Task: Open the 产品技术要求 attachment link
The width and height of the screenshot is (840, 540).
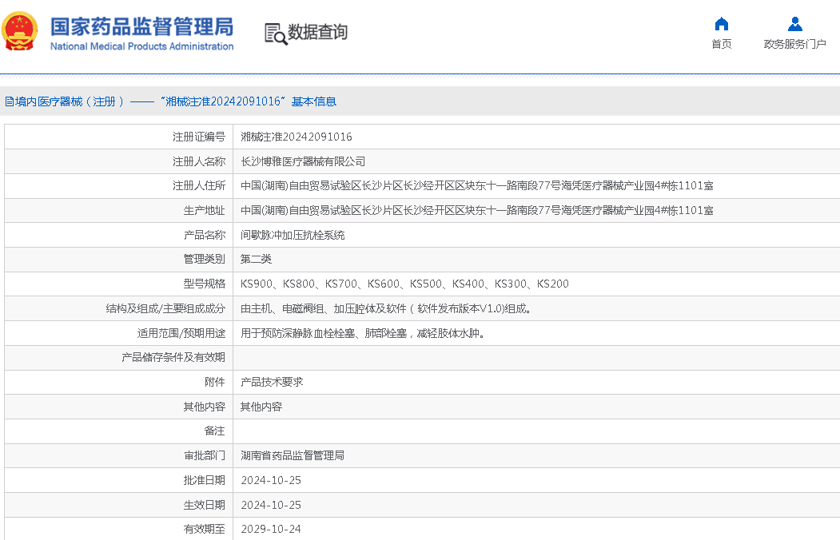Action: 272,382
